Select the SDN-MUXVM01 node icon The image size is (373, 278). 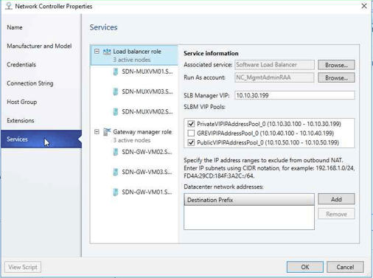click(115, 72)
